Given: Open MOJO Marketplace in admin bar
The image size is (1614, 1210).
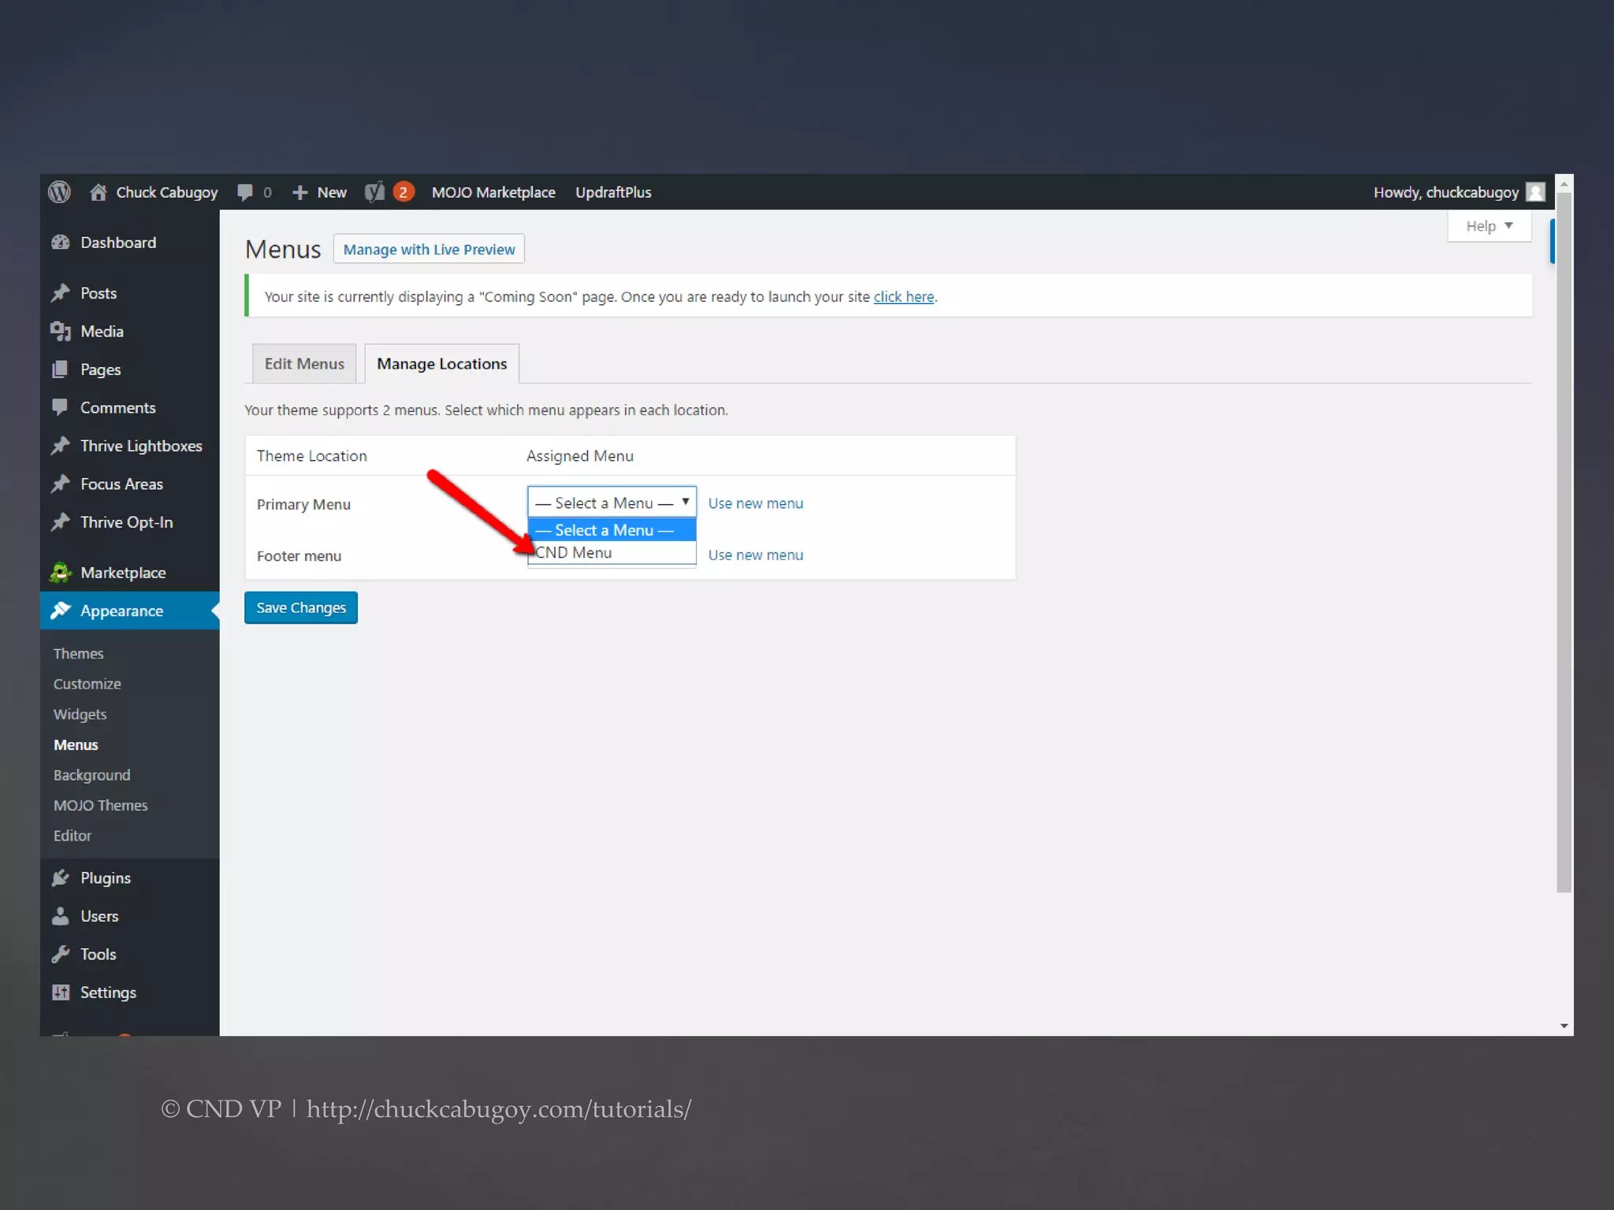Looking at the screenshot, I should click(493, 192).
